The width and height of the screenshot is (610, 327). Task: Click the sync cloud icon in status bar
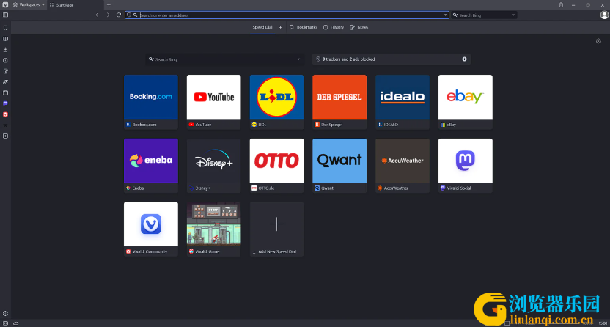(16, 323)
